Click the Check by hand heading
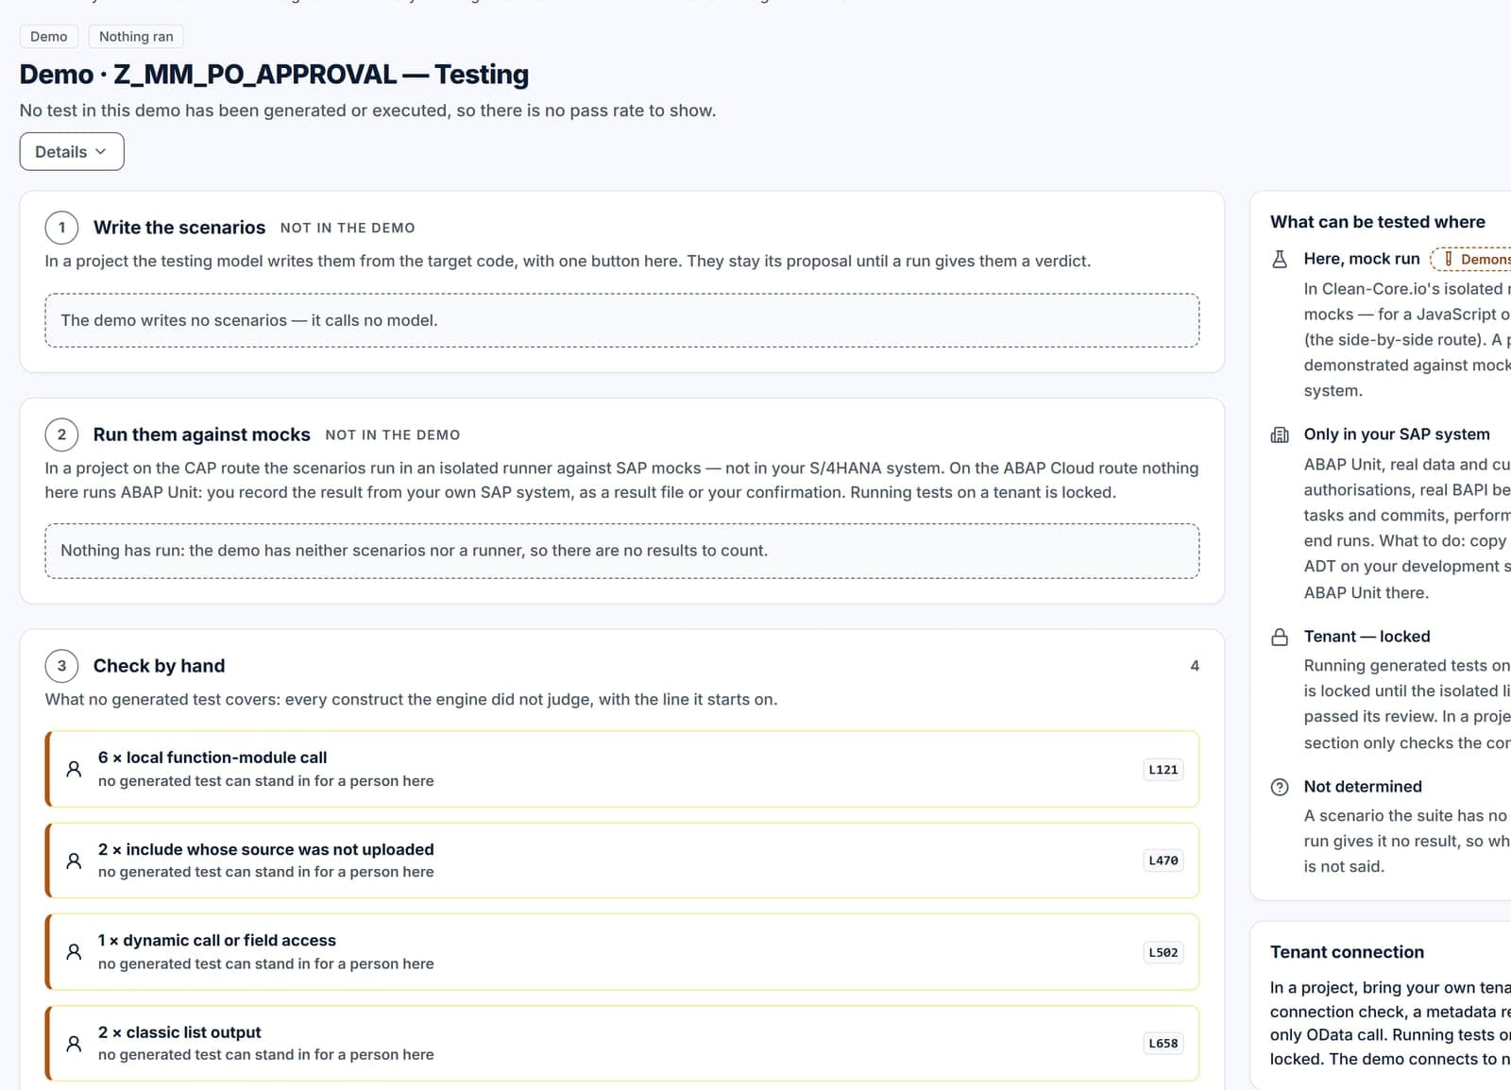 [159, 666]
